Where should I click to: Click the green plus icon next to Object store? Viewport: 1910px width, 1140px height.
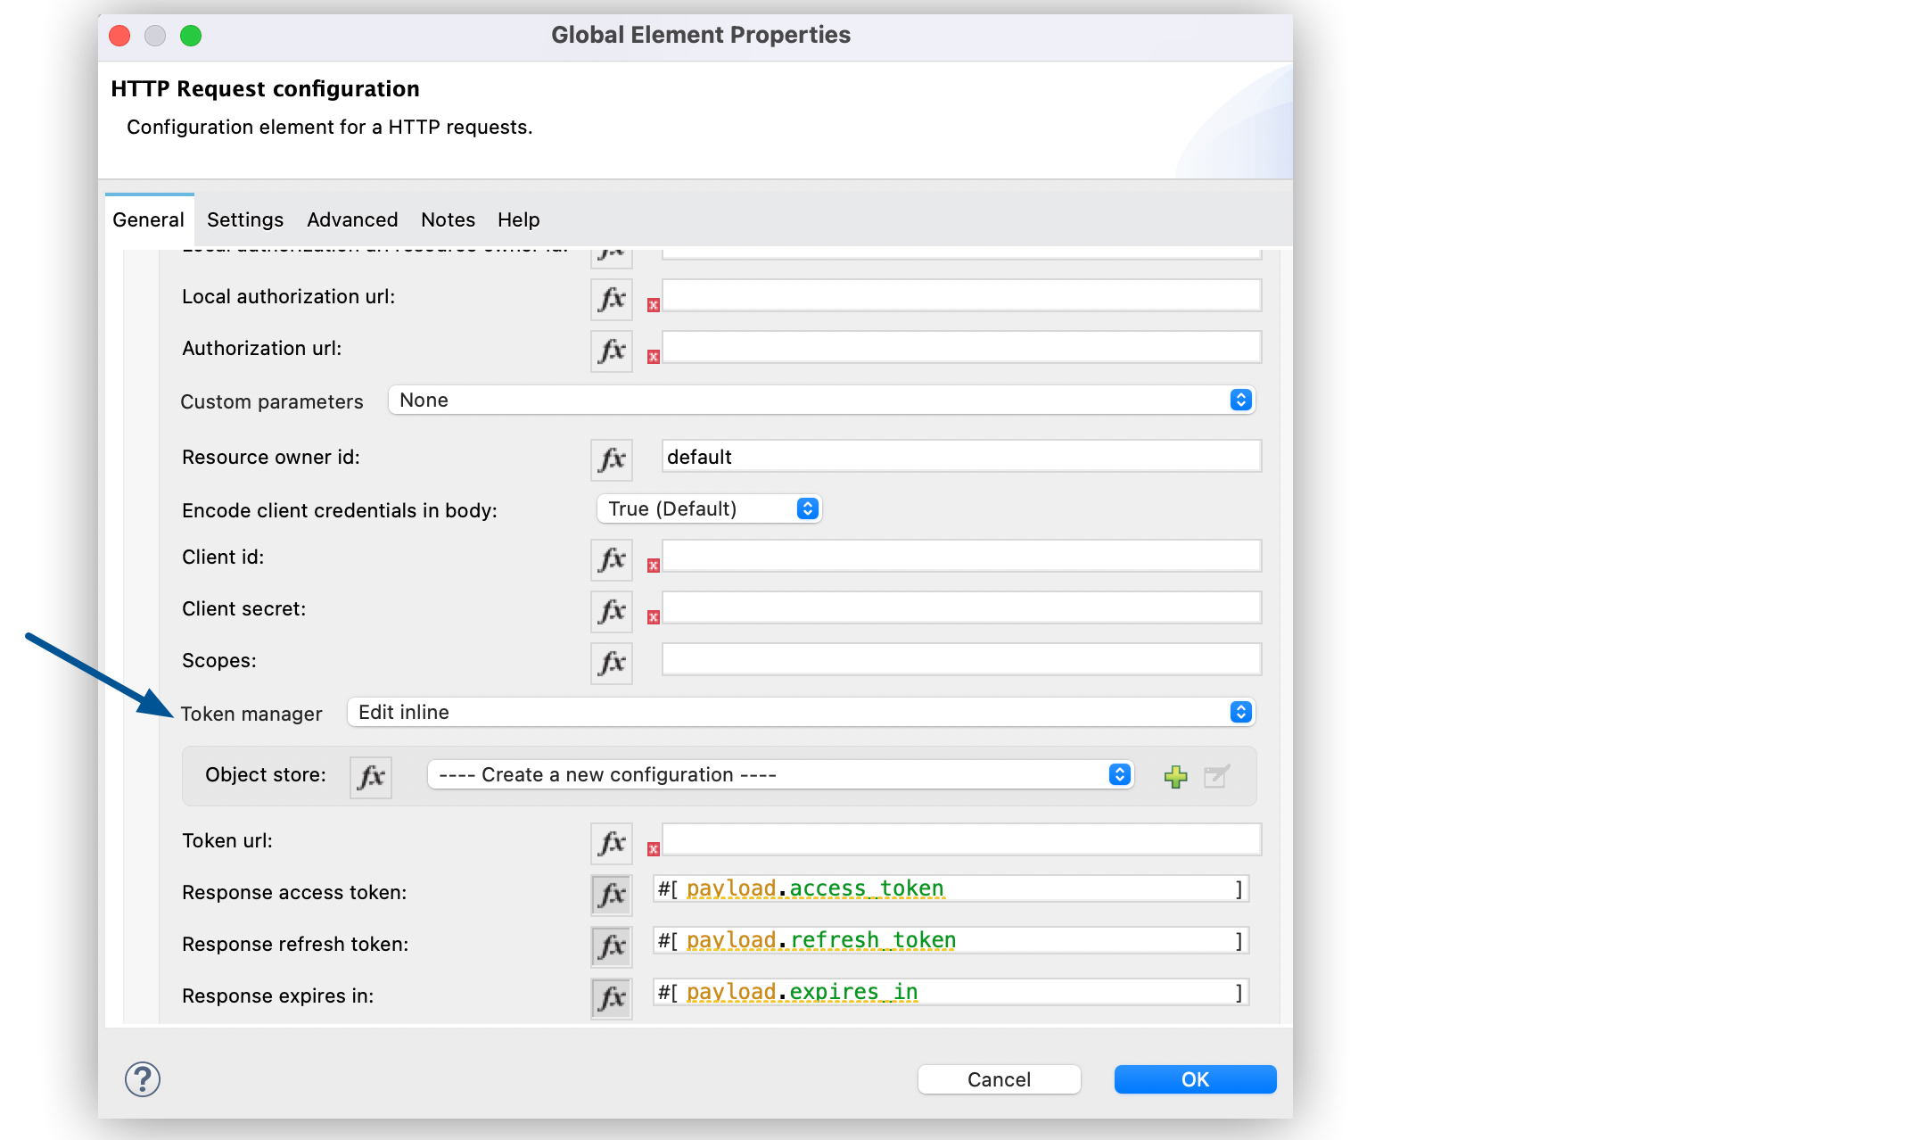point(1176,776)
